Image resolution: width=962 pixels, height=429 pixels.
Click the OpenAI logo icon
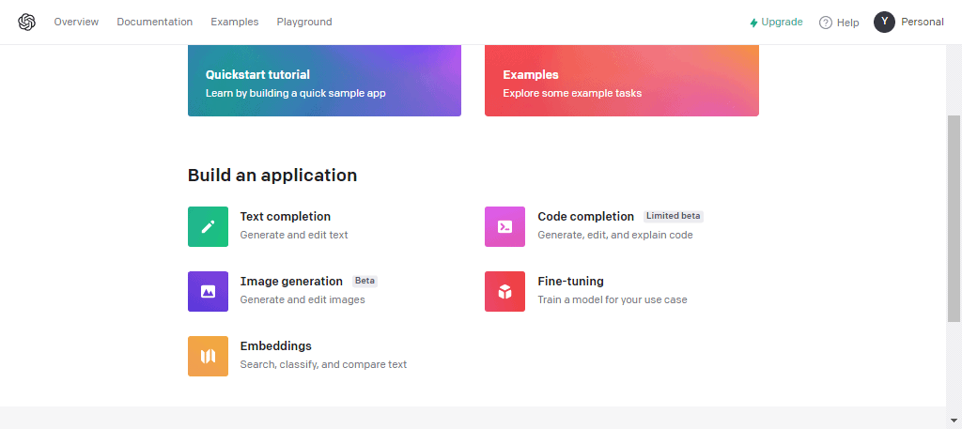(x=26, y=23)
